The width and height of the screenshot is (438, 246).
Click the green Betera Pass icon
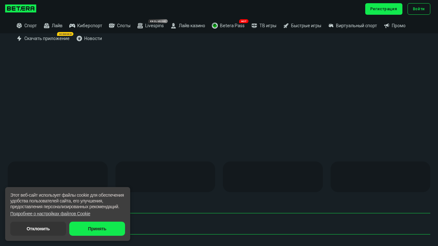[x=215, y=26]
